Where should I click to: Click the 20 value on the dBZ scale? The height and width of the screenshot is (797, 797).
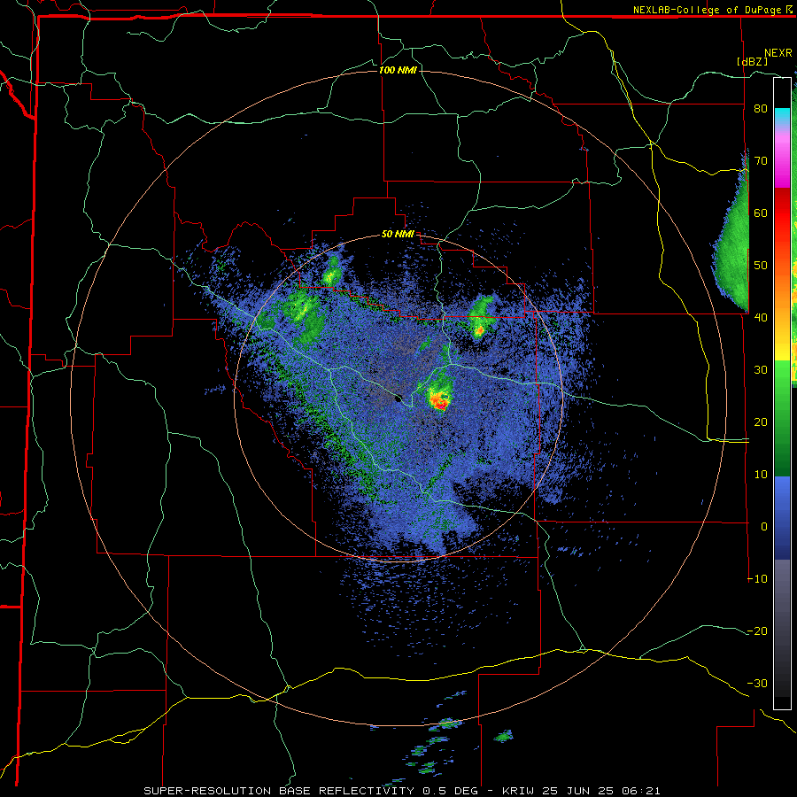(x=760, y=422)
